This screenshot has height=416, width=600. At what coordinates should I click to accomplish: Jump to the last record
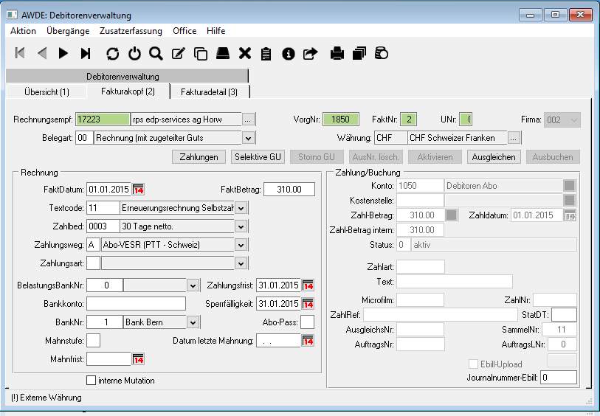tap(86, 53)
